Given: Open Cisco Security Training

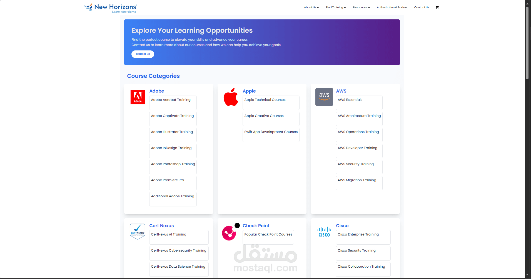Looking at the screenshot, I should [x=363, y=254].
